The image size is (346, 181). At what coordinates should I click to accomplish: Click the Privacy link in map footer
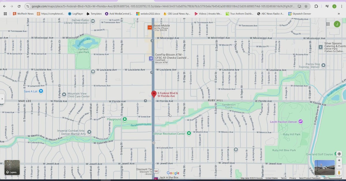click(x=293, y=178)
